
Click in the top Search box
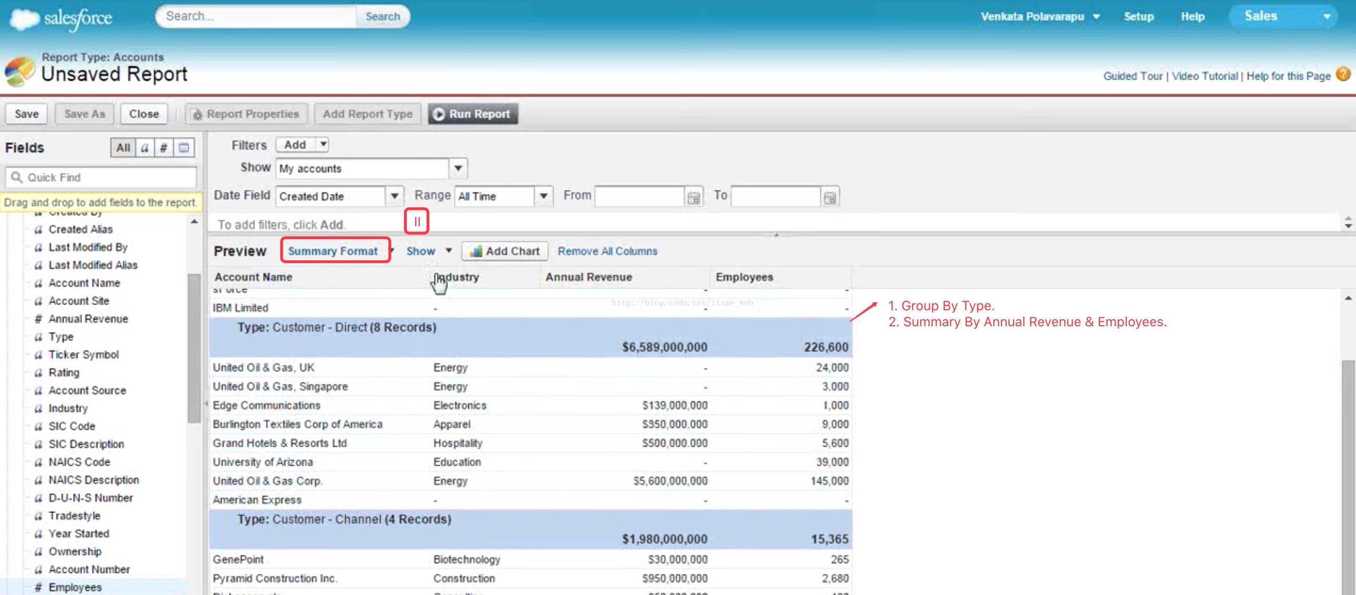(x=256, y=17)
